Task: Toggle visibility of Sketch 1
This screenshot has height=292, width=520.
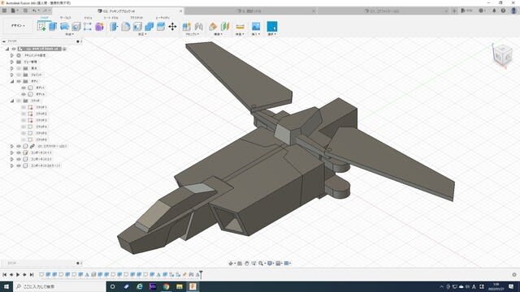Action: click(x=24, y=107)
